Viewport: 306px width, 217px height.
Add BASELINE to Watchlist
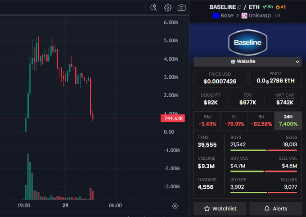pos(220,208)
